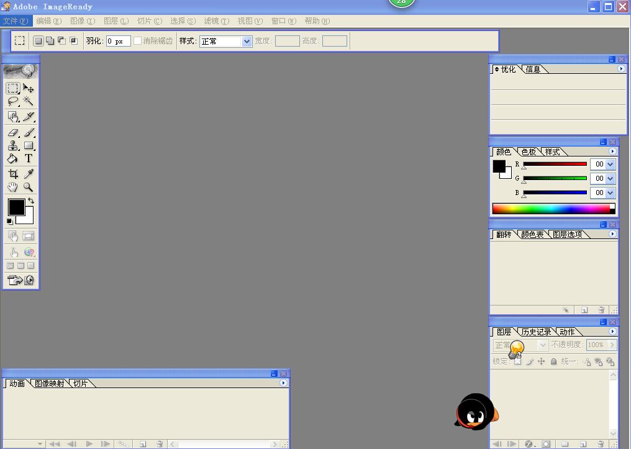Open the 动画 panel flyout menu arrow
The height and width of the screenshot is (449, 631).
(x=283, y=383)
